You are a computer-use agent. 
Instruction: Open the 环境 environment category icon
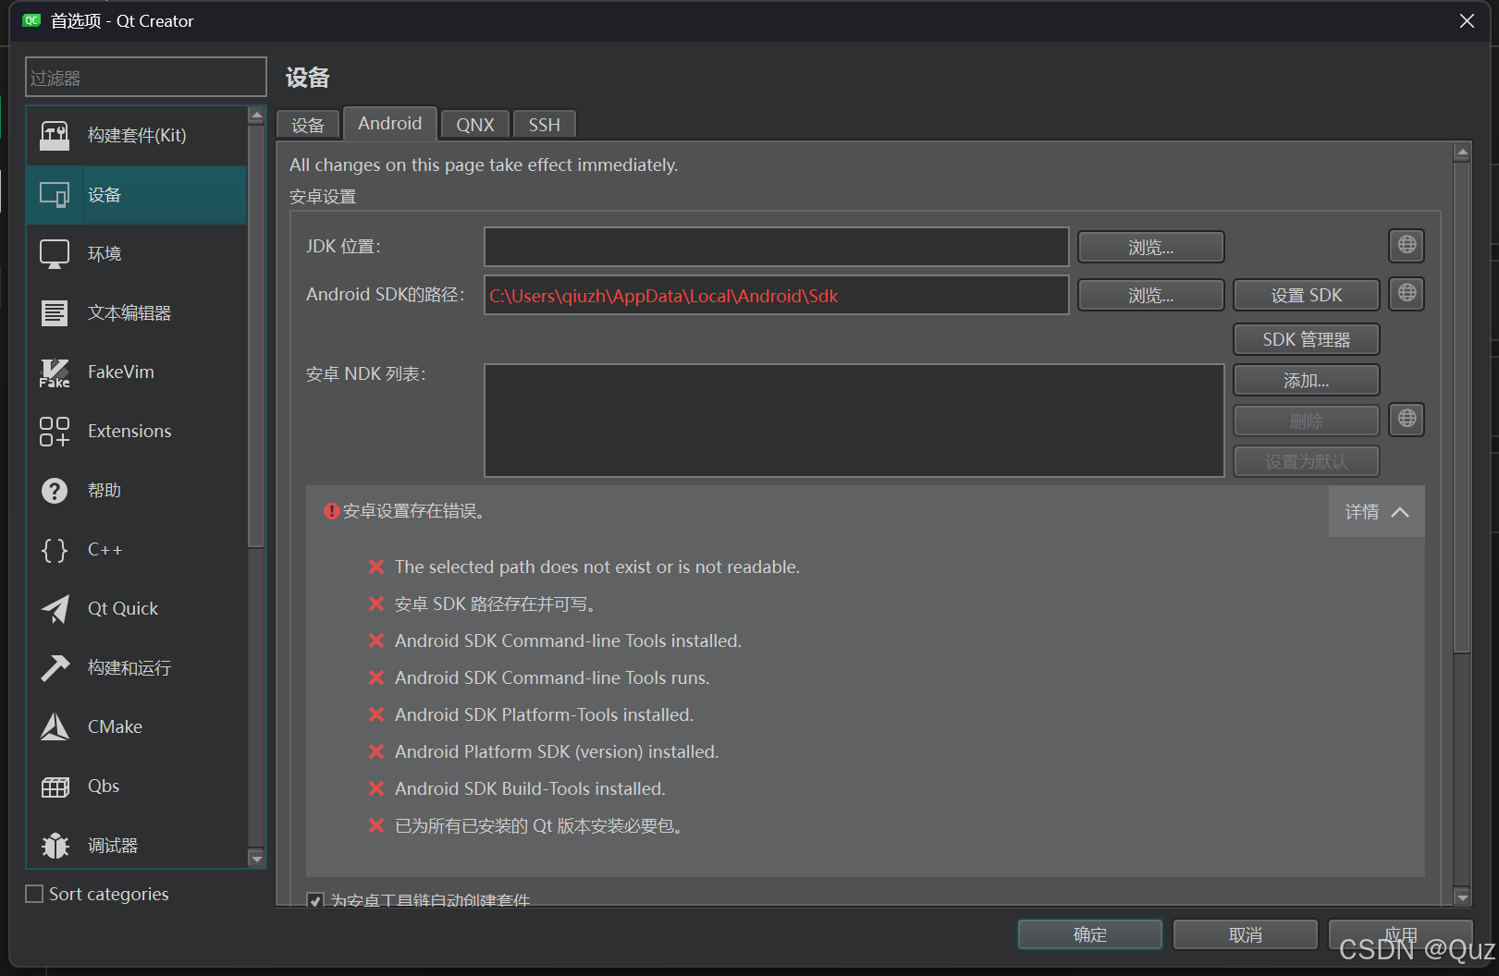[55, 254]
